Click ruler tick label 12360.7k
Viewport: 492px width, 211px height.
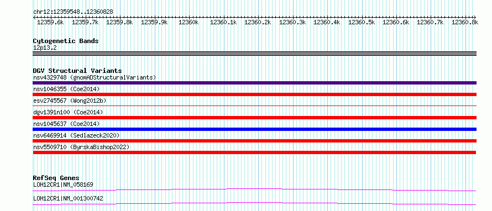click(x=430, y=22)
